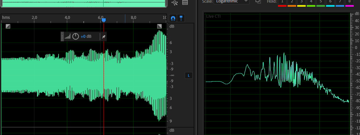Toggle the blue marker pin button beside the ruler

[180, 18]
